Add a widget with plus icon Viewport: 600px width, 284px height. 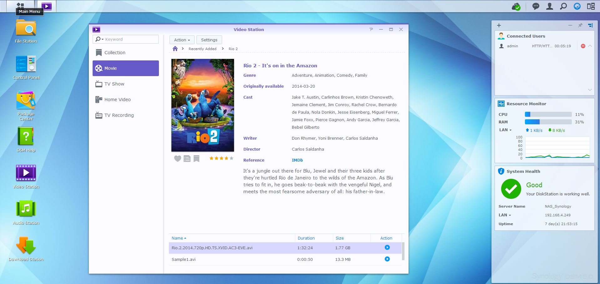coord(499,25)
